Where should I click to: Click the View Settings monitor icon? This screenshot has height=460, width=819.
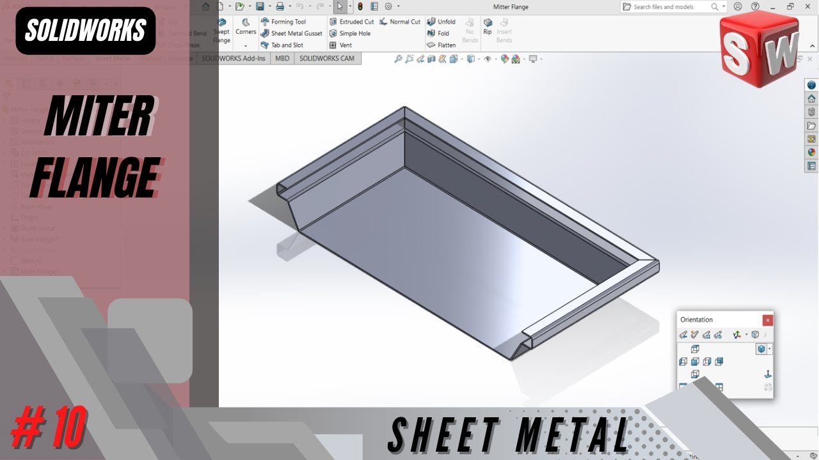pos(533,59)
